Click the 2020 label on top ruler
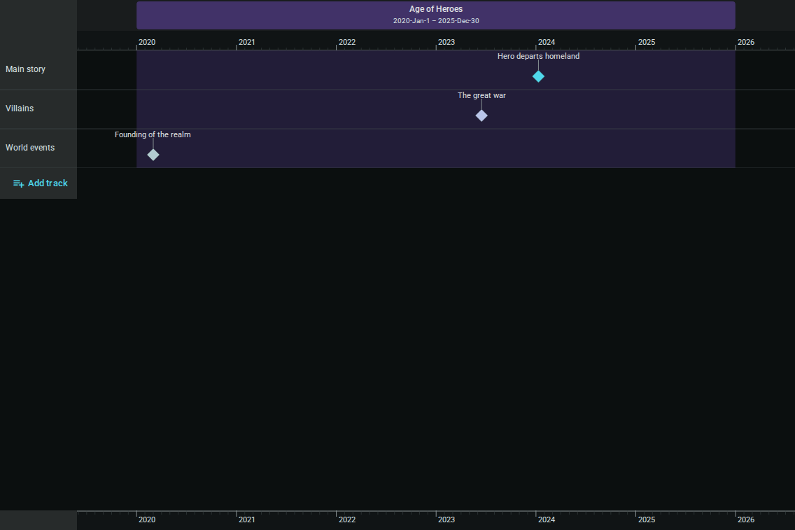Viewport: 795px width, 530px height. (x=147, y=42)
